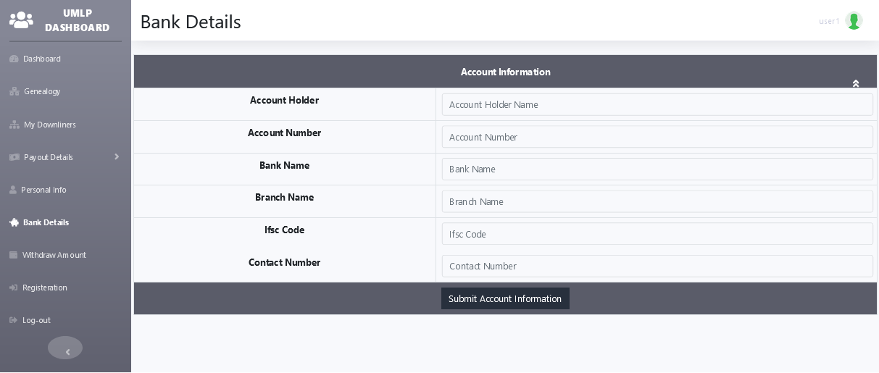Click the Bank Details piggy bank icon
Image resolution: width=879 pixels, height=373 pixels.
(14, 222)
